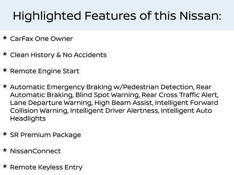This screenshot has height=175, width=234.
Task: Click the star next to Clean History
Action: (x=5, y=54)
